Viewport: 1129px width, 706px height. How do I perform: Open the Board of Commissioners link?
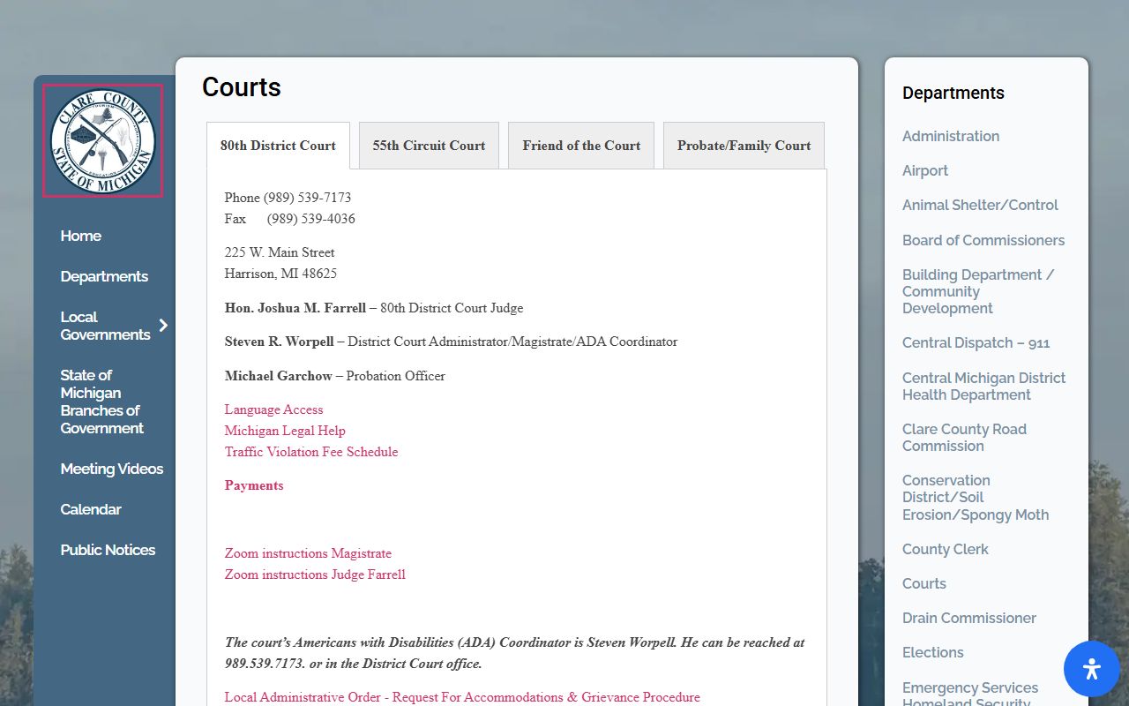coord(983,240)
